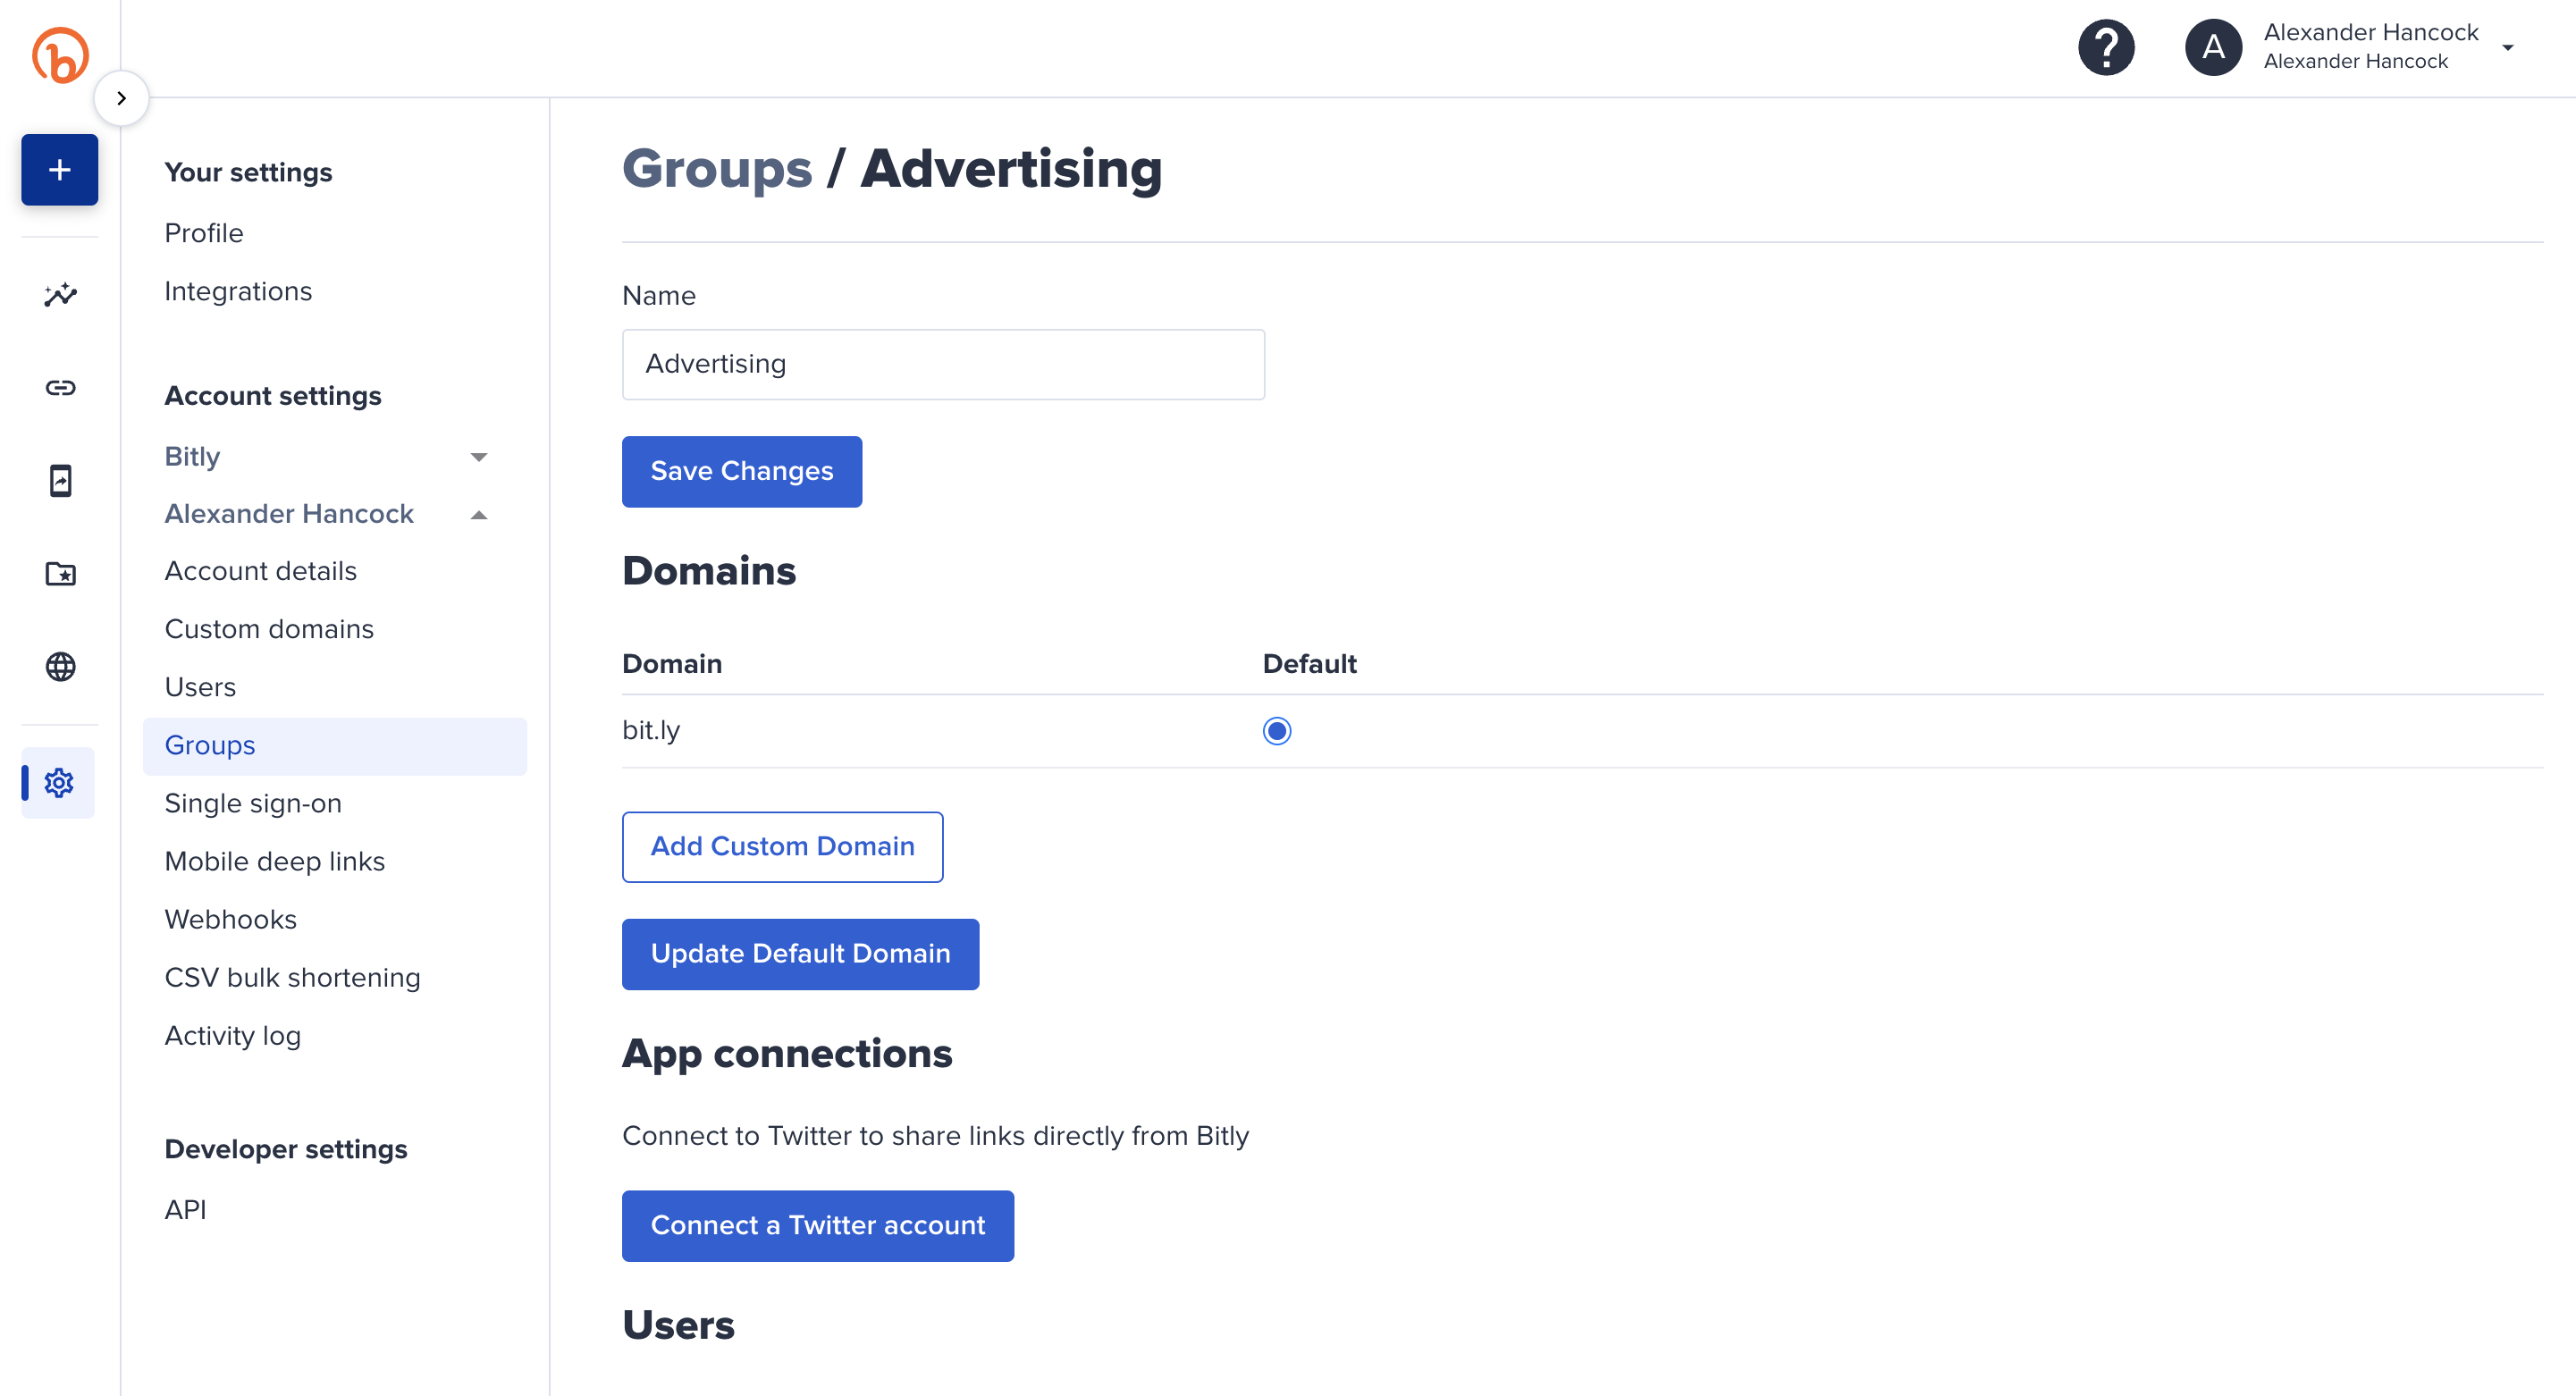The height and width of the screenshot is (1396, 2576).
Task: Open Mobile deep links settings
Action: tap(274, 861)
